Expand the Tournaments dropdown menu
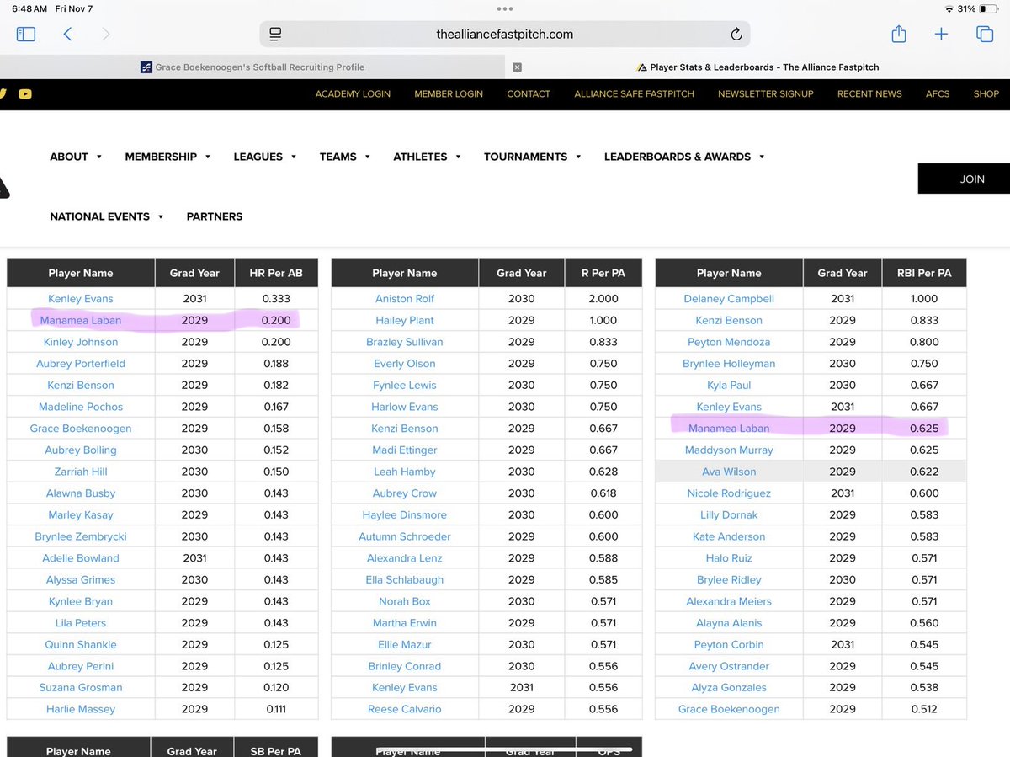 tap(533, 157)
